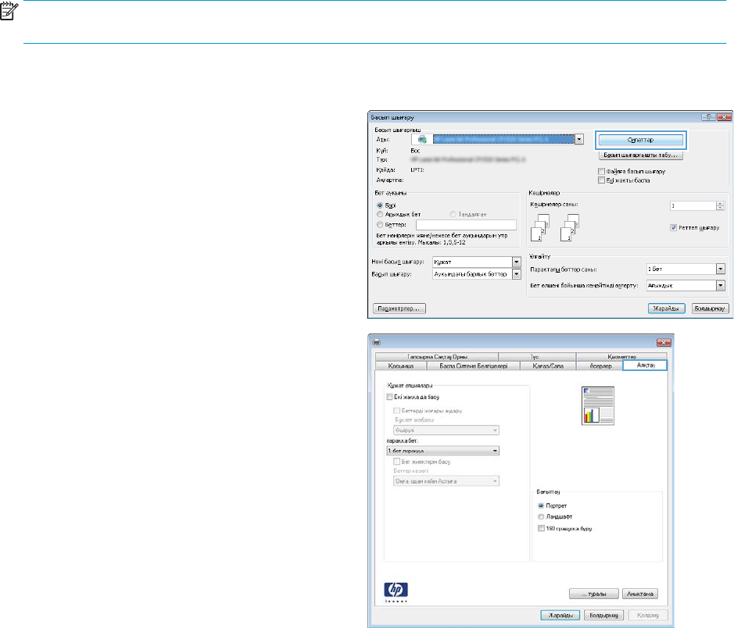
Task: Click the Беттер page range text field
Action: pos(466,225)
